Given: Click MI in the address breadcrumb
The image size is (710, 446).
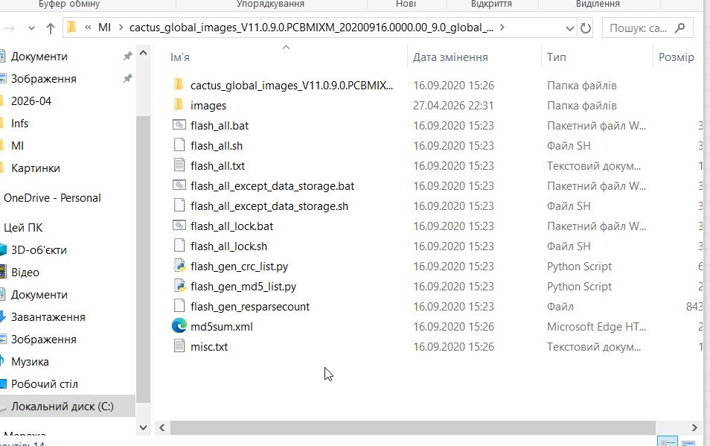Looking at the screenshot, I should (104, 28).
